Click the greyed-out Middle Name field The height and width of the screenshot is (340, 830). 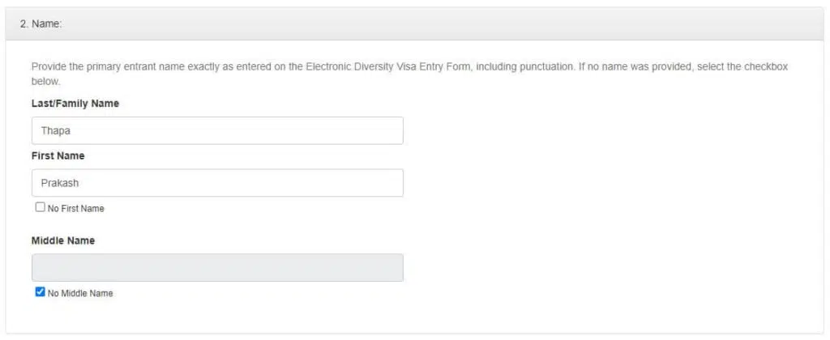point(217,268)
